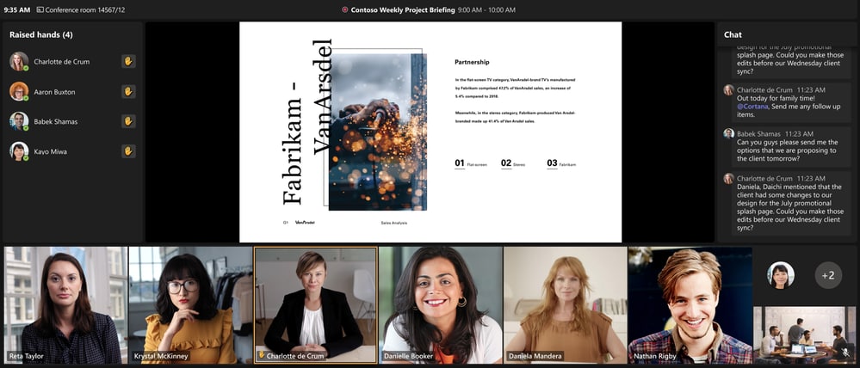Click Charlotte's avatar on the 'Out today' message
Viewport: 860px width, 368px height.
[x=728, y=89]
